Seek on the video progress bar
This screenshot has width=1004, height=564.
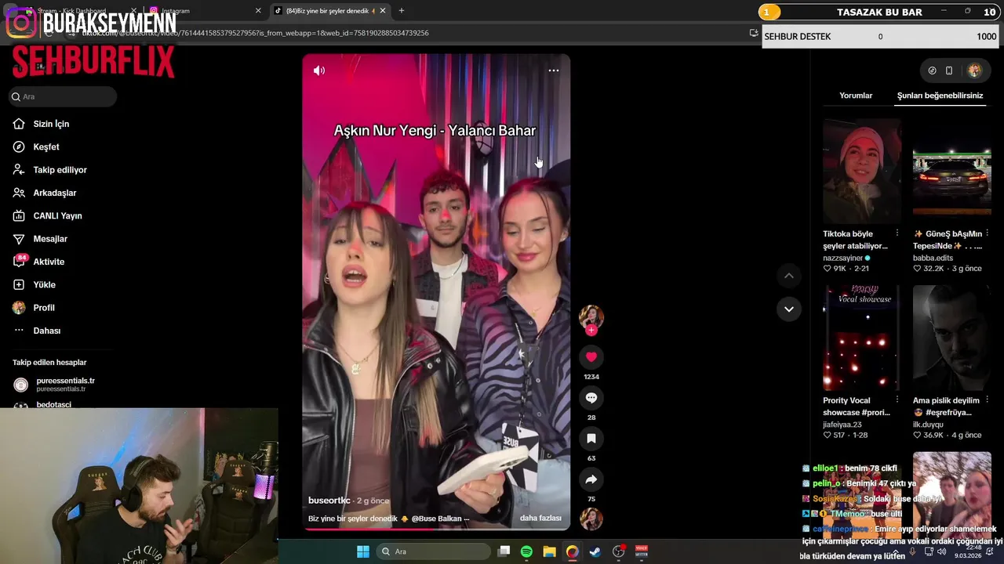click(x=436, y=529)
